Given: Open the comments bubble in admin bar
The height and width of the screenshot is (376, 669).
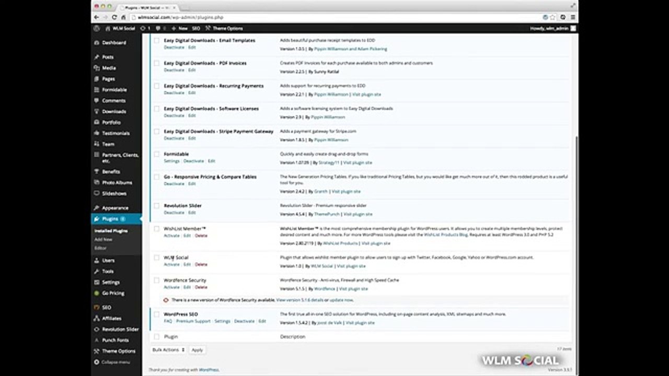Looking at the screenshot, I should [x=160, y=28].
